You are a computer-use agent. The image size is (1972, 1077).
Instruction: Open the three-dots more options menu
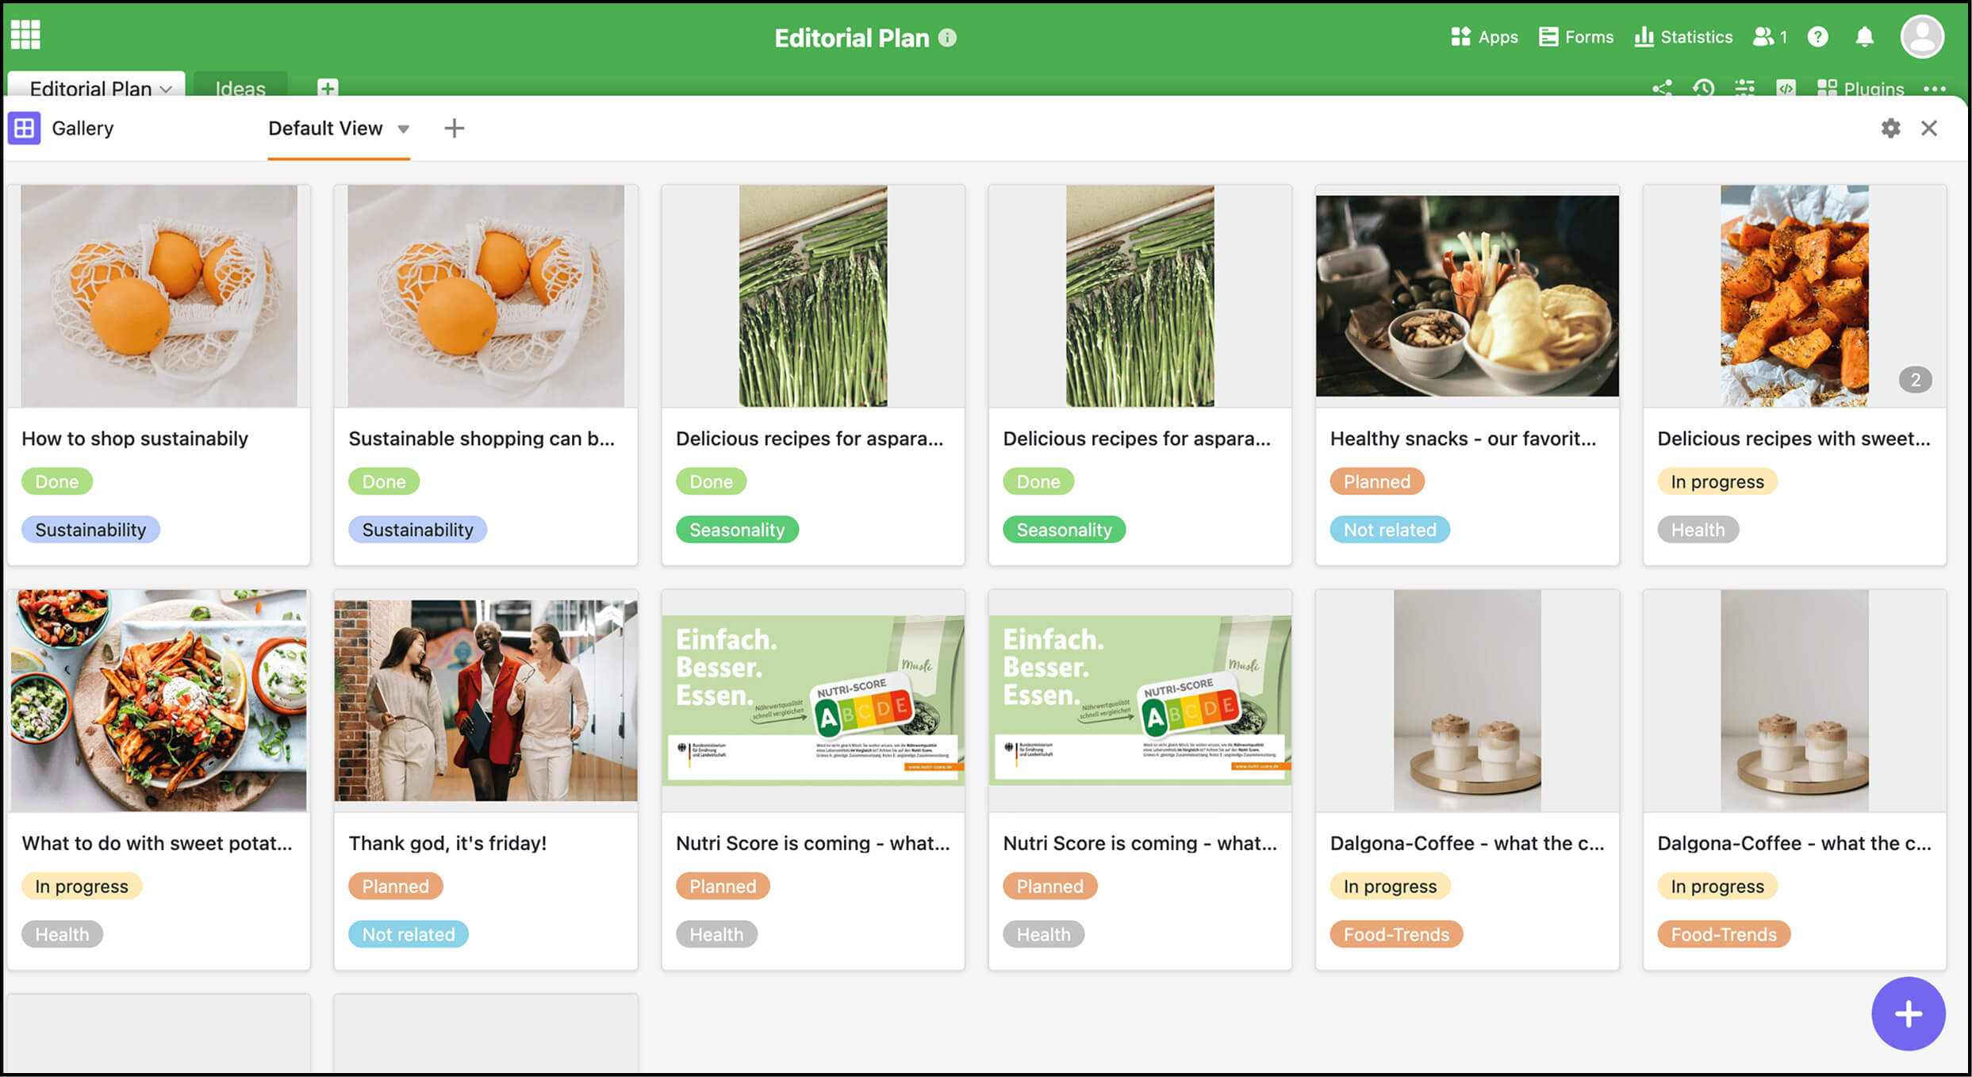pos(1935,88)
